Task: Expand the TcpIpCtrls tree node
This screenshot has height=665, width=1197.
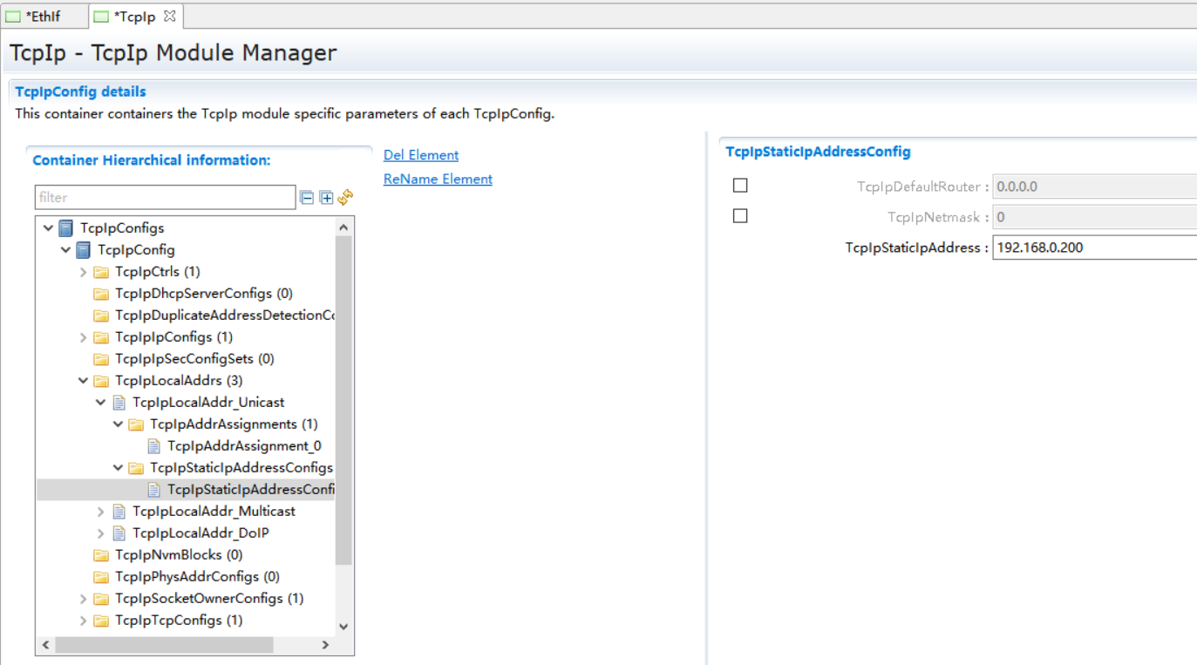Action: point(84,272)
